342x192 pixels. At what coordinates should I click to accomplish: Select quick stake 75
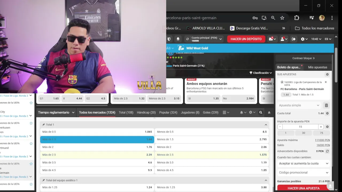(321, 133)
